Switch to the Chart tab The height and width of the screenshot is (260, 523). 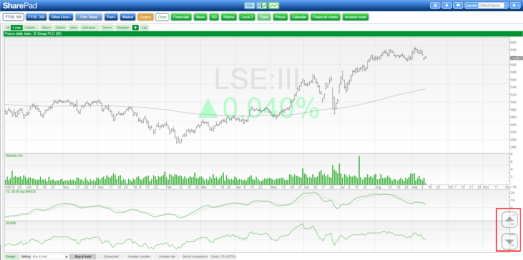(x=162, y=17)
